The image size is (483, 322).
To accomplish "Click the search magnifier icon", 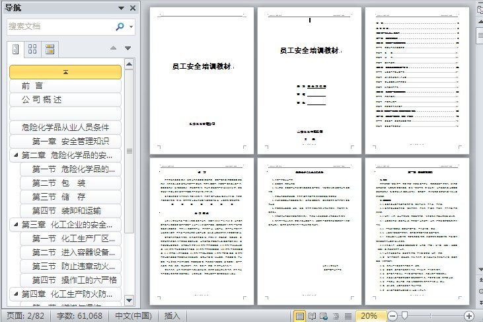I will 120,26.
